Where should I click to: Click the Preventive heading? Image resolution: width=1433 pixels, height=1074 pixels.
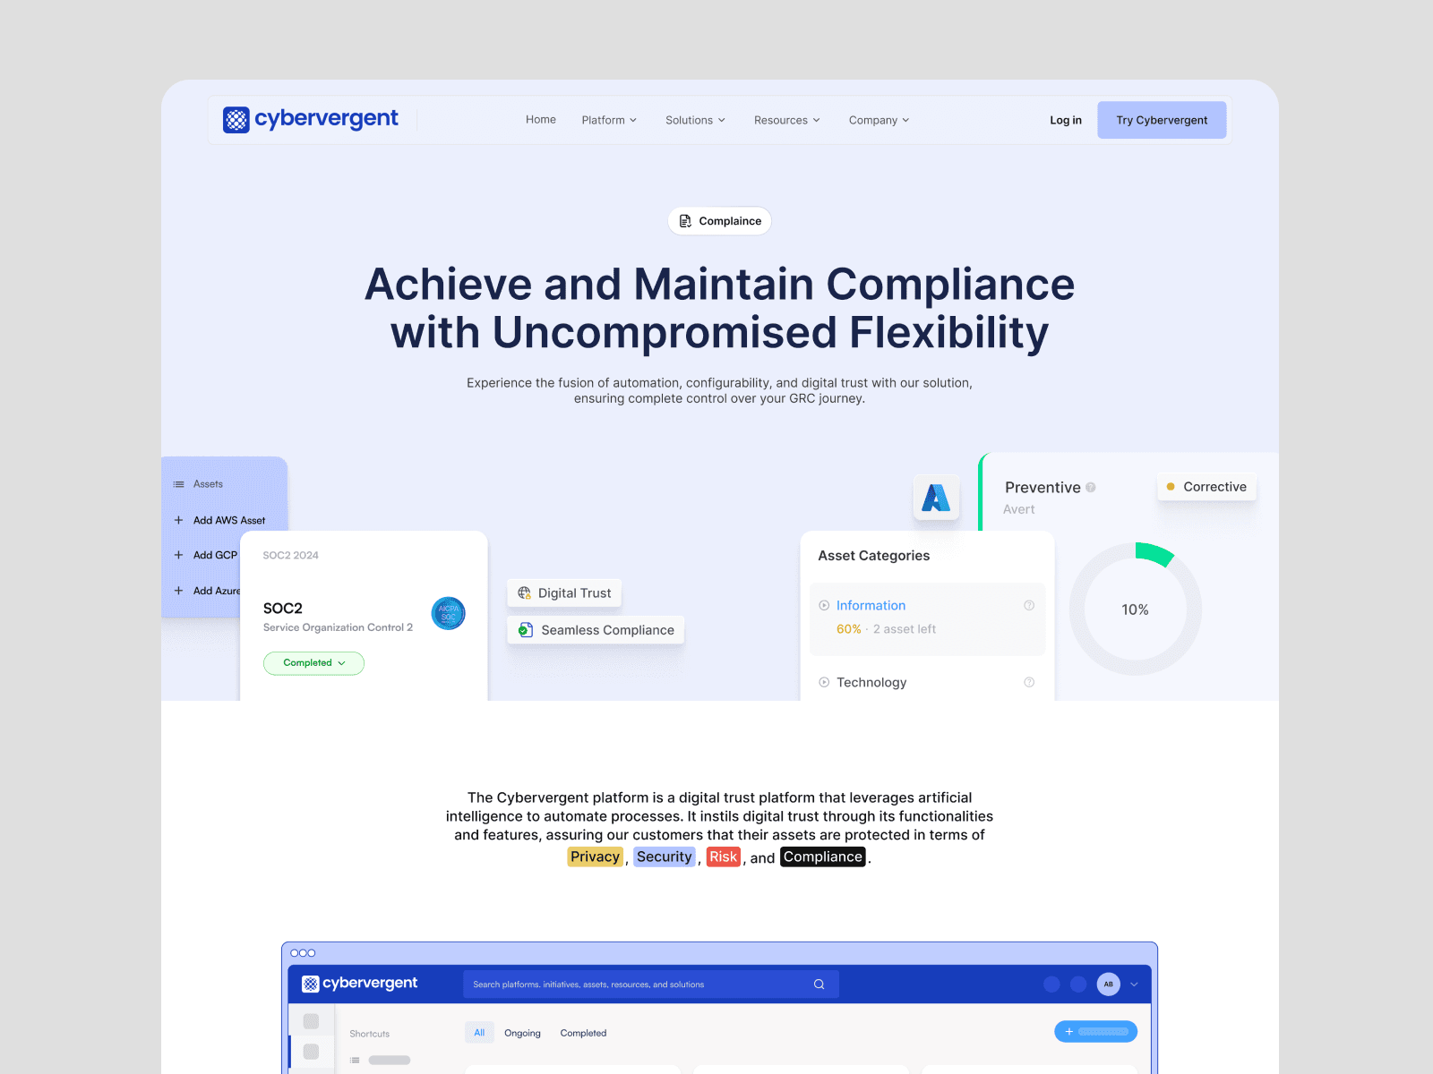[x=1043, y=488]
